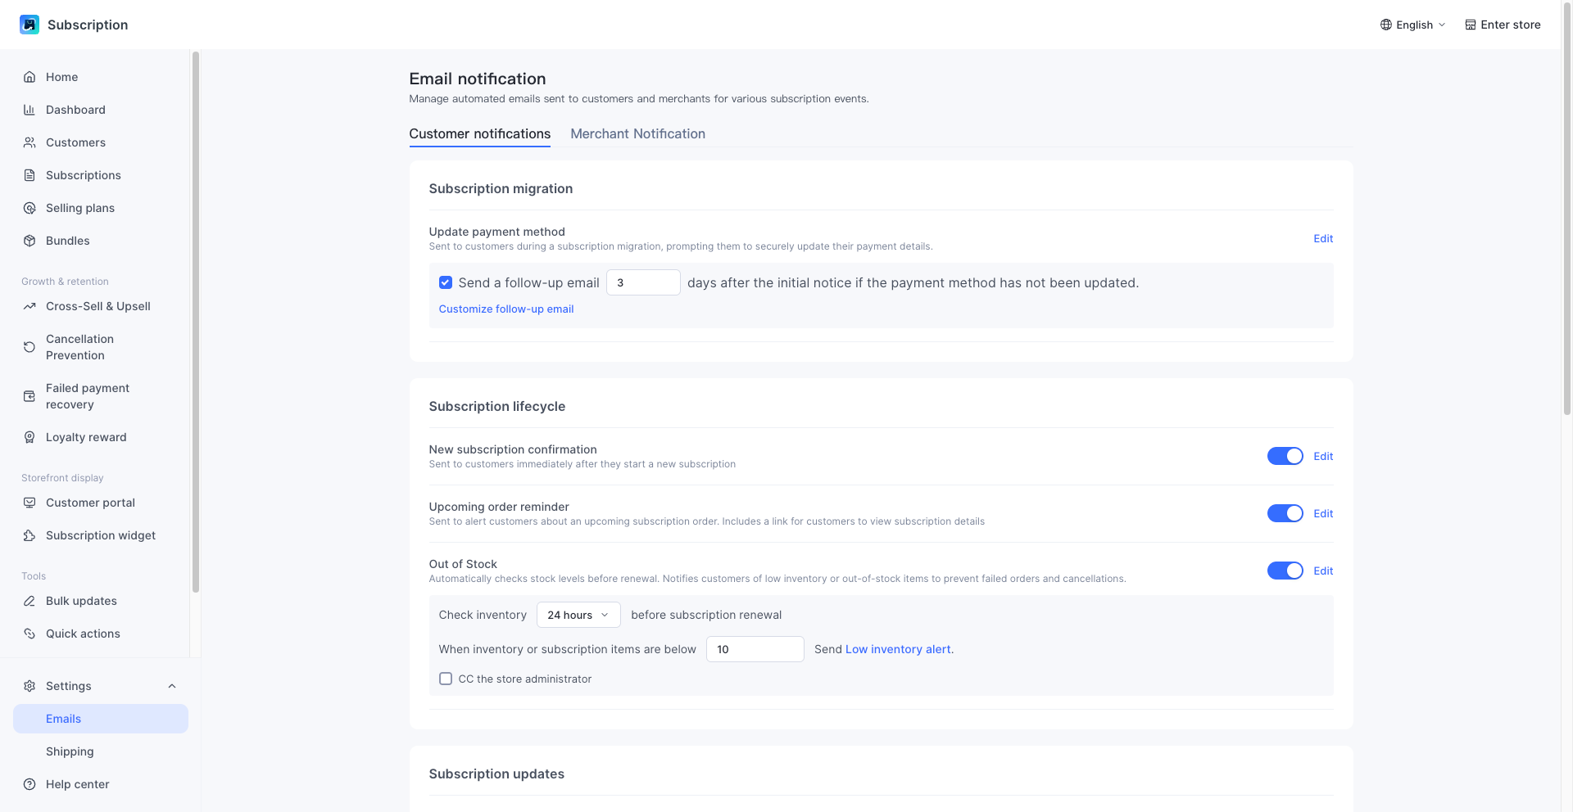Click the Bundles box icon
The width and height of the screenshot is (1573, 812).
29,241
